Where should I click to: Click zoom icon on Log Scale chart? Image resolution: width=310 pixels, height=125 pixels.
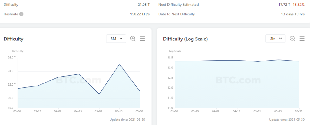(x=292, y=39)
